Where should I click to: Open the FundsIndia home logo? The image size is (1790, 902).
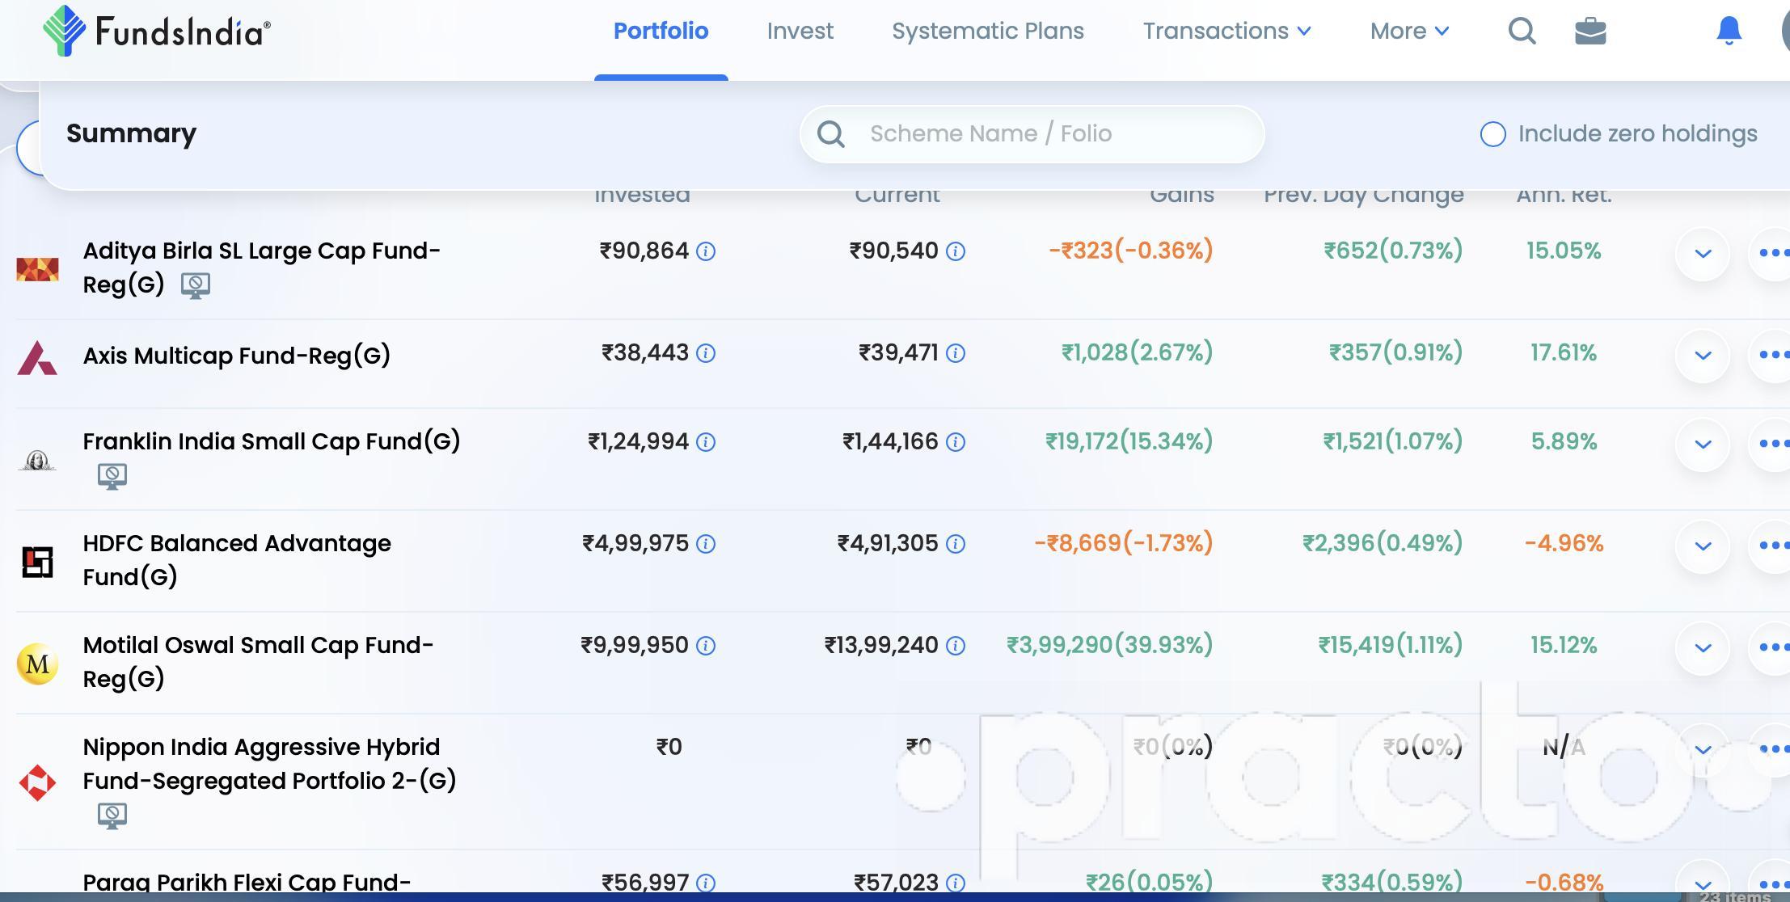tap(157, 31)
